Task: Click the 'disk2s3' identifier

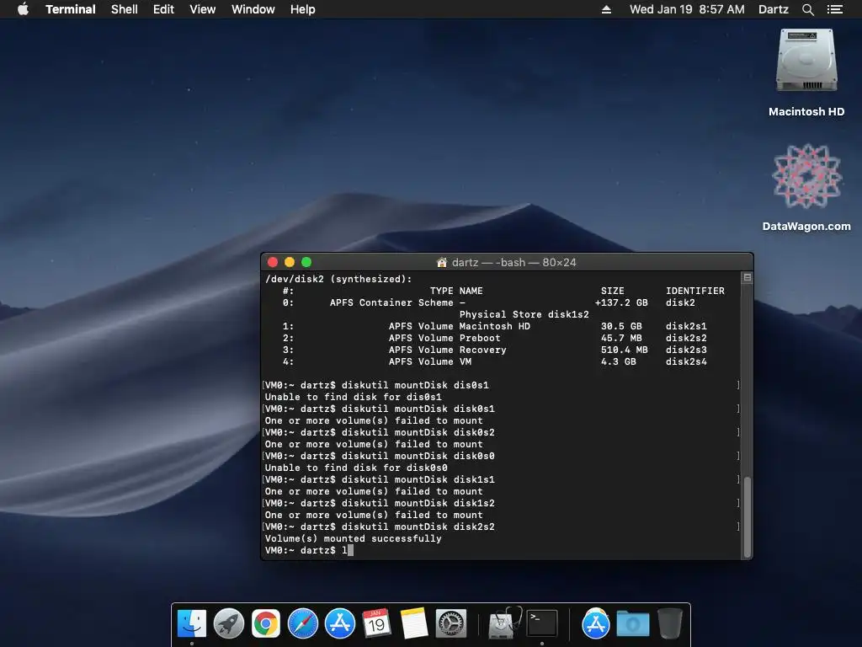Action: (686, 350)
